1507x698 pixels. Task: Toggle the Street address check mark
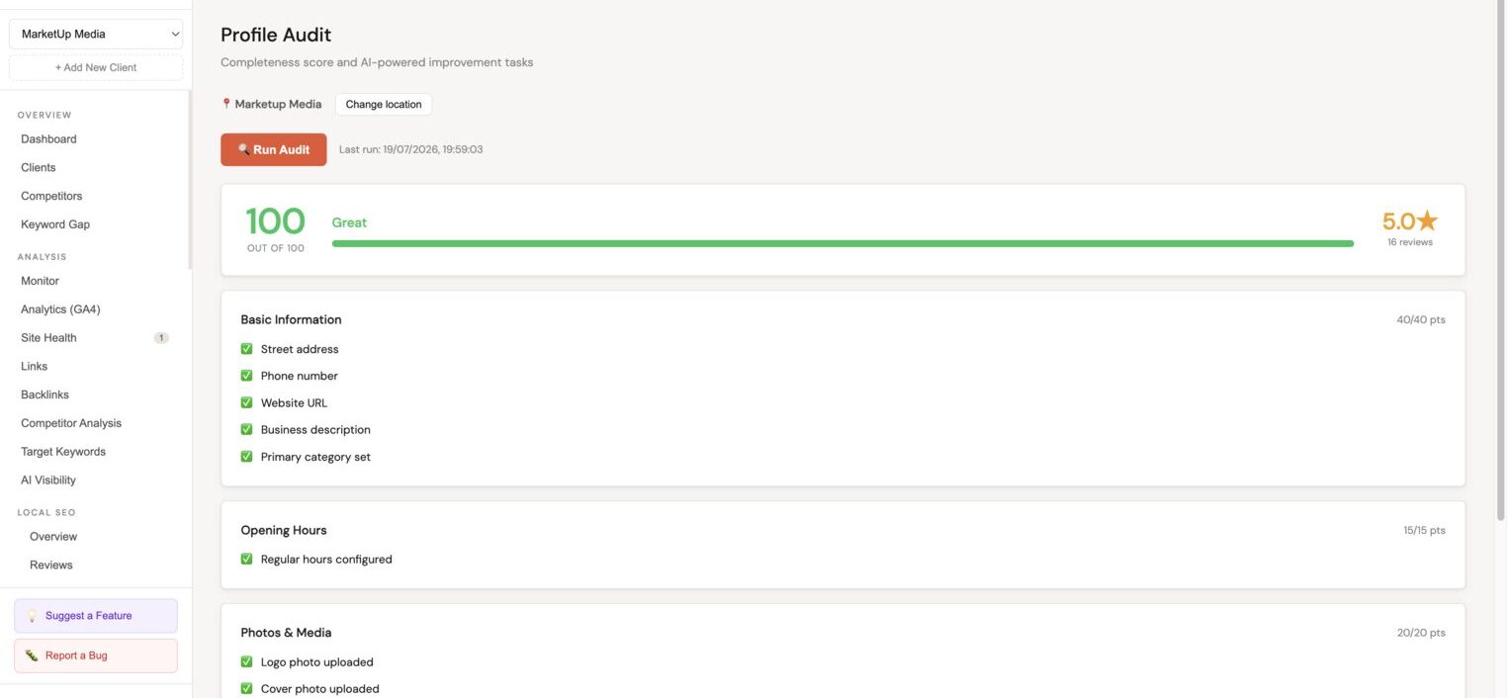[x=247, y=349]
